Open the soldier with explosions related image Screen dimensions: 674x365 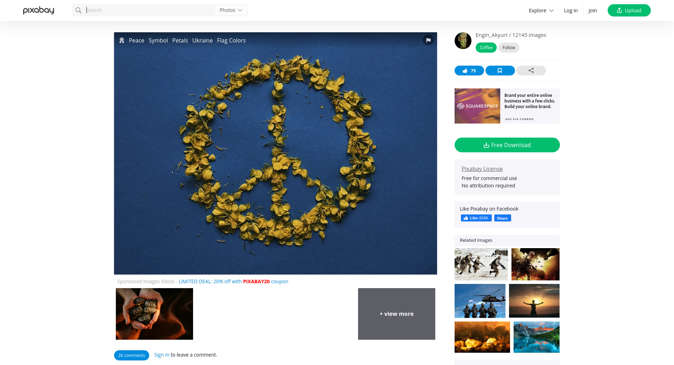pos(535,264)
